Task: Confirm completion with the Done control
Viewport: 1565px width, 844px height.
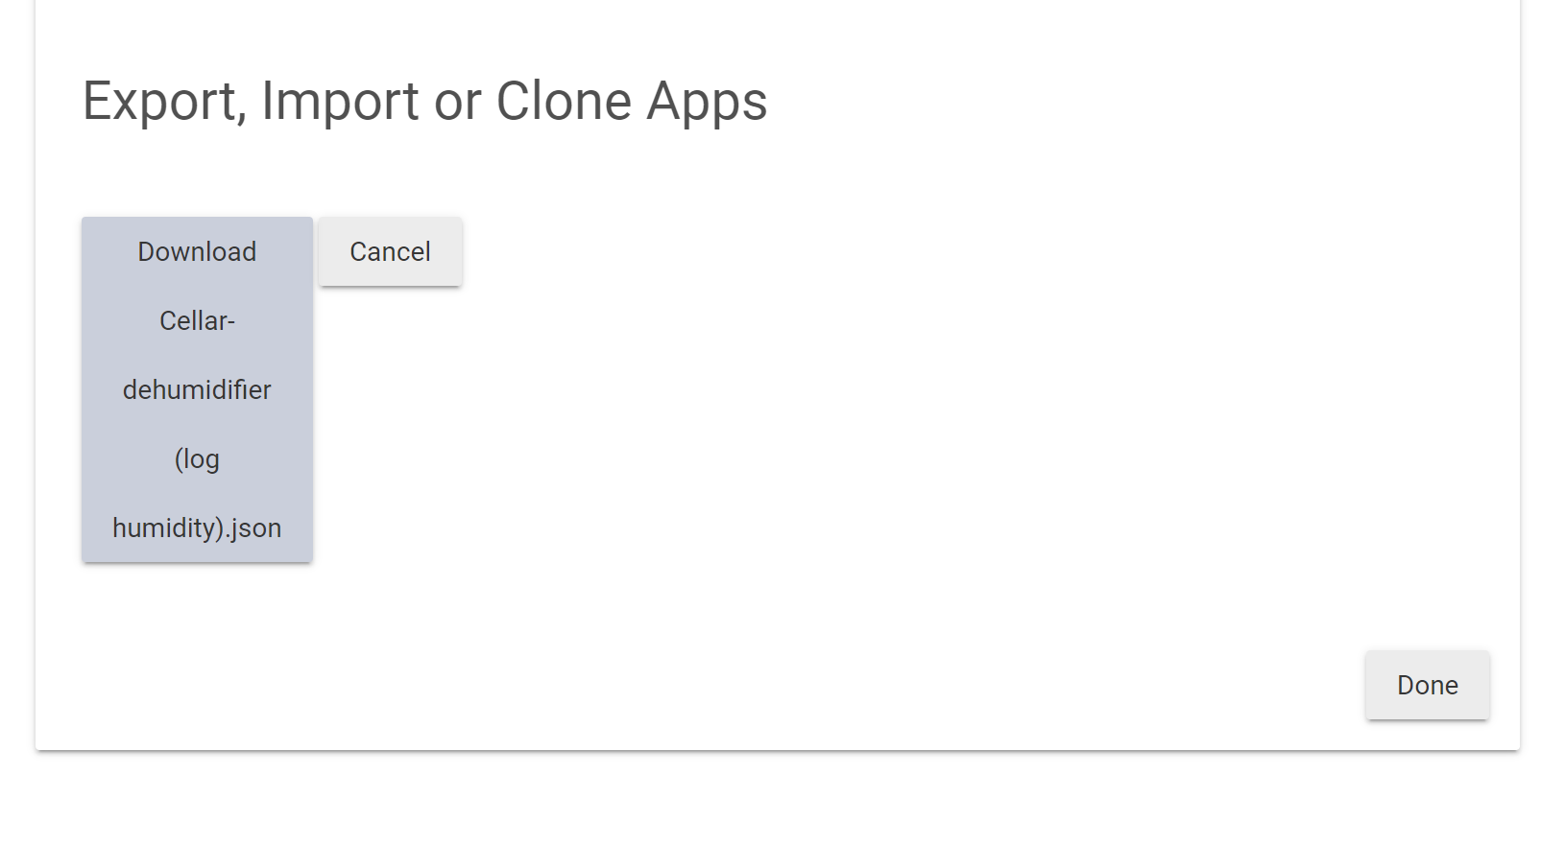Action: 1427,685
